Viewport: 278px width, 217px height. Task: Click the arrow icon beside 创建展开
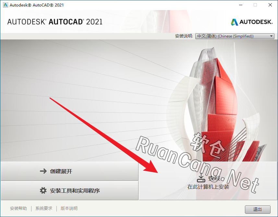43,171
